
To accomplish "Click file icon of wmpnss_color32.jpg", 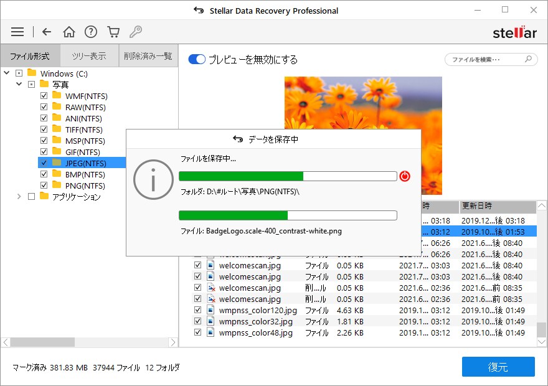I will tap(210, 321).
